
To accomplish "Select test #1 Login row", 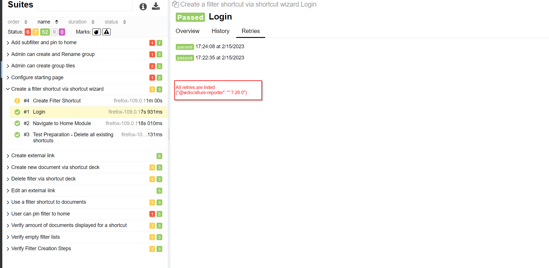I will coord(89,112).
